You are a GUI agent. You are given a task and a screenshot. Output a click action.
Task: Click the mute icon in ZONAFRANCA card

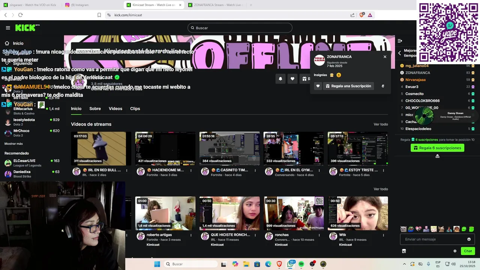[383, 86]
